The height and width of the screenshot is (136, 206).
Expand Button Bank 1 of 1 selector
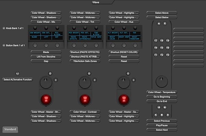point(3,45)
